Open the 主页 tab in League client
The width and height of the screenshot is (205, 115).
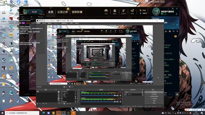(50, 12)
